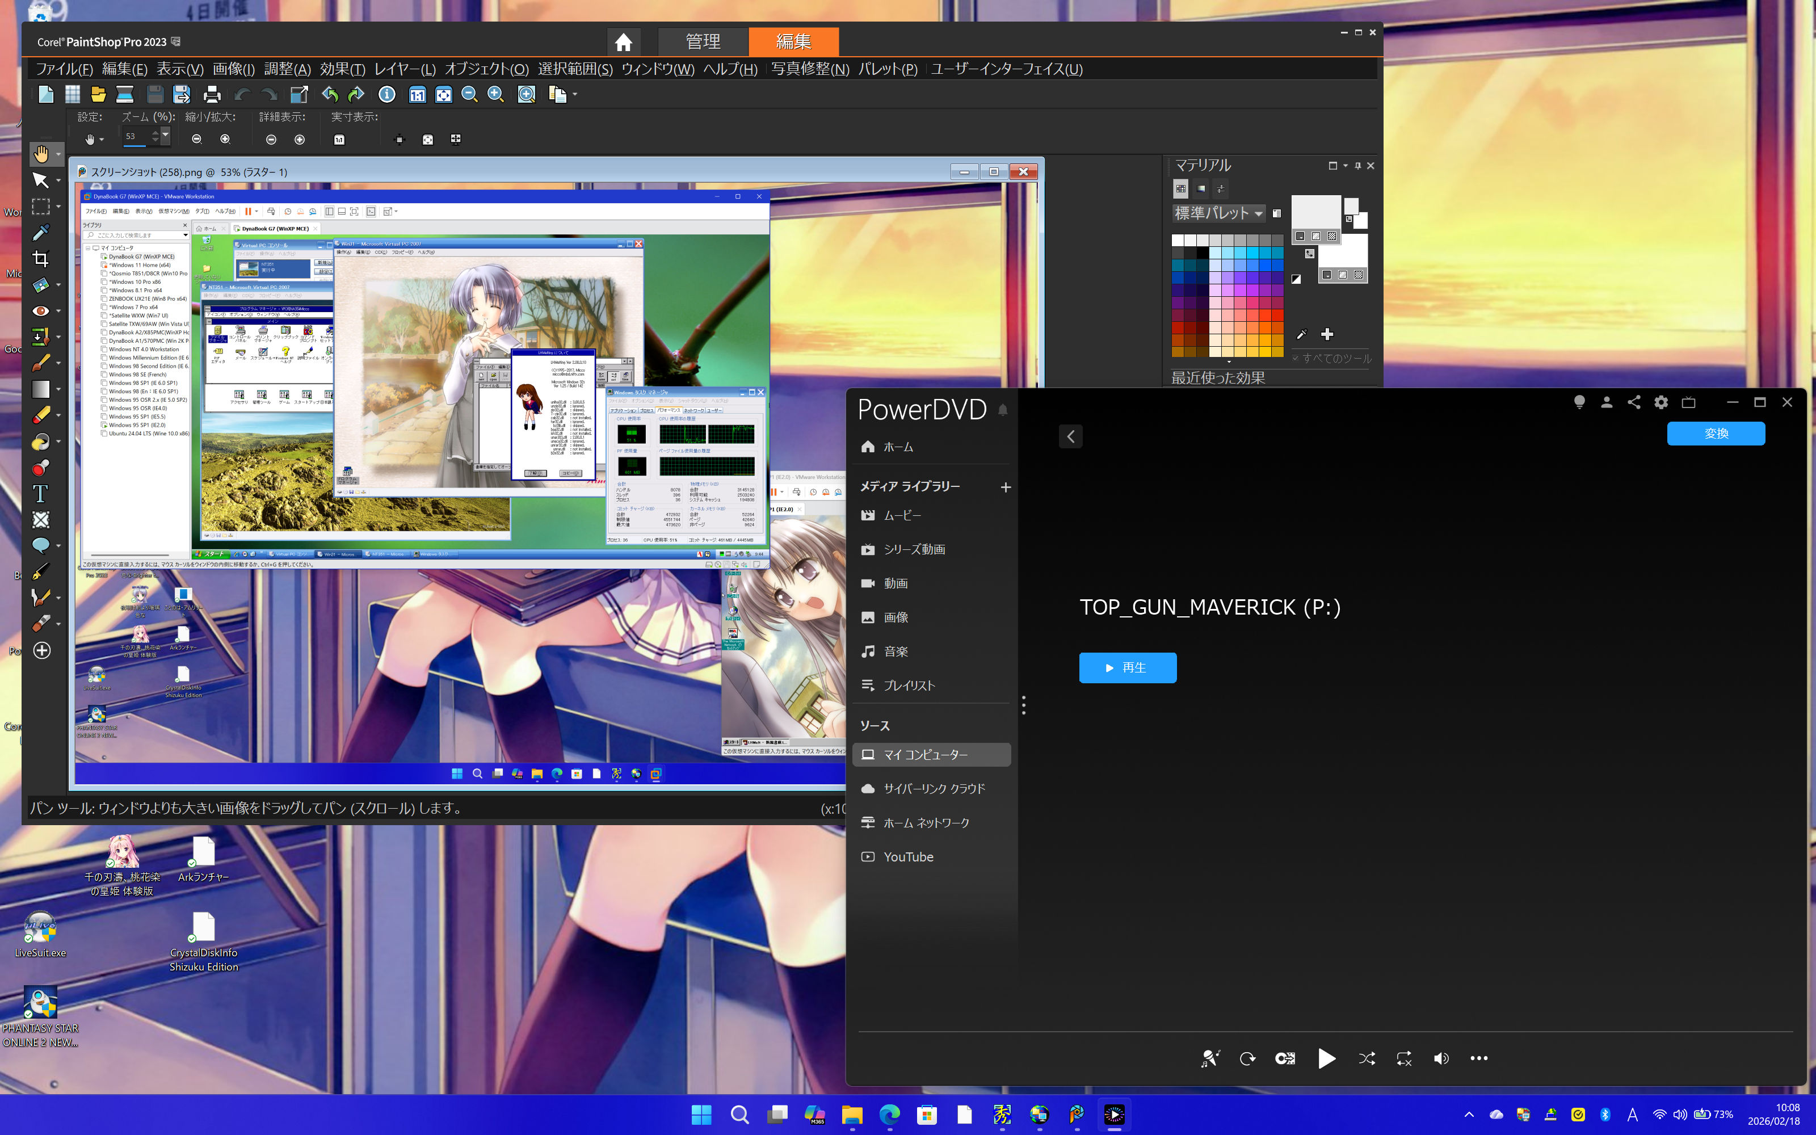Screen dimensions: 1816x1135
Task: Click the 変換 button
Action: [x=1716, y=433]
